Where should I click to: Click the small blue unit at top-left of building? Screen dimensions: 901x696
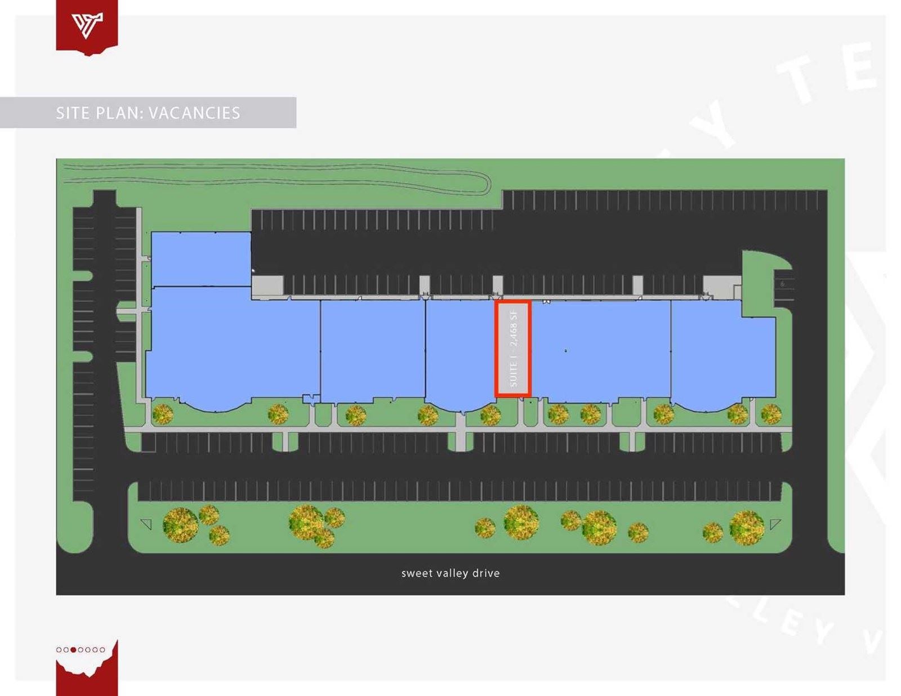(201, 259)
